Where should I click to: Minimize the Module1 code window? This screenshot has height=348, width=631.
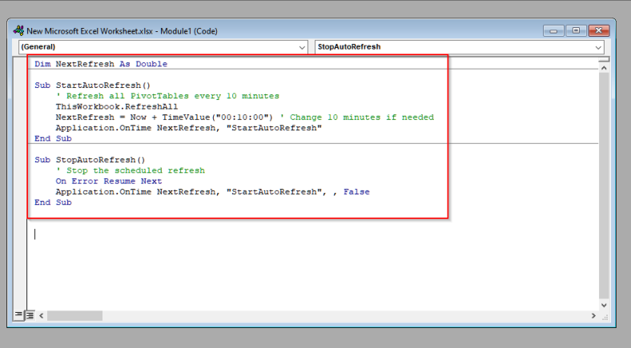click(x=553, y=30)
